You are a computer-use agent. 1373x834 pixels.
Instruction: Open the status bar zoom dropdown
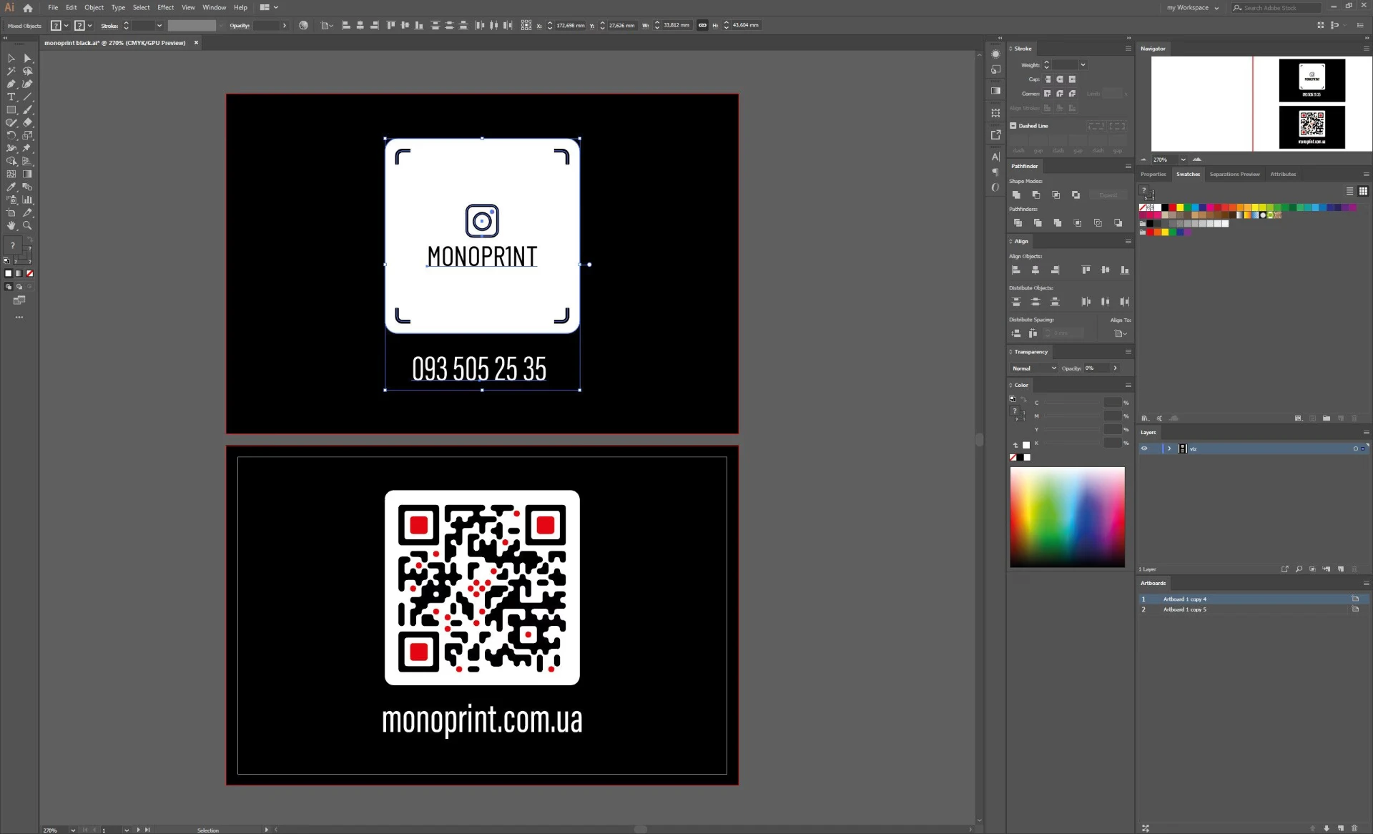[x=73, y=830]
